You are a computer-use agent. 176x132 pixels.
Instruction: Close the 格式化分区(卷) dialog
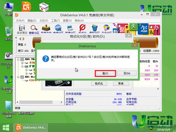pos(129,35)
